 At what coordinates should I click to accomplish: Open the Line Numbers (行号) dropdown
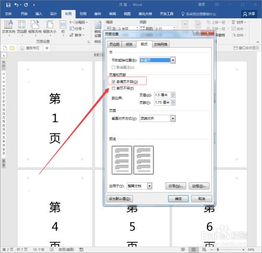77,29
